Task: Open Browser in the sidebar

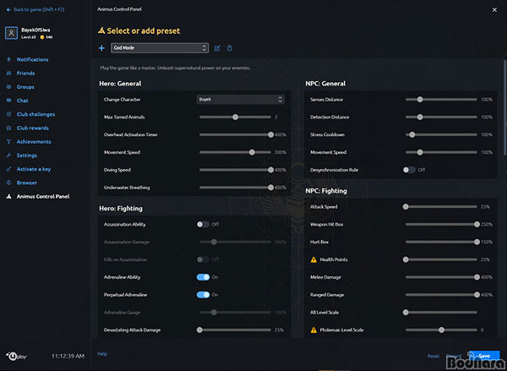Action: [27, 183]
